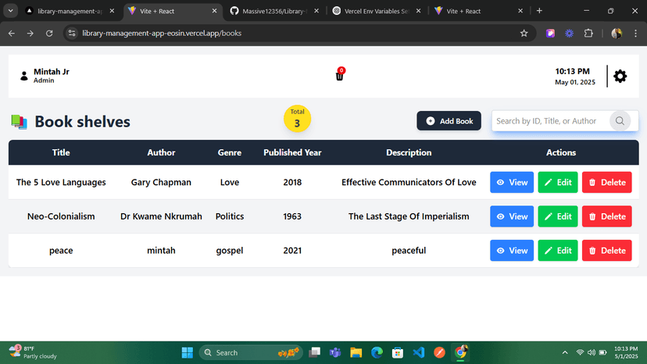
Task: Close the active Vite + React tab
Action: pos(214,11)
